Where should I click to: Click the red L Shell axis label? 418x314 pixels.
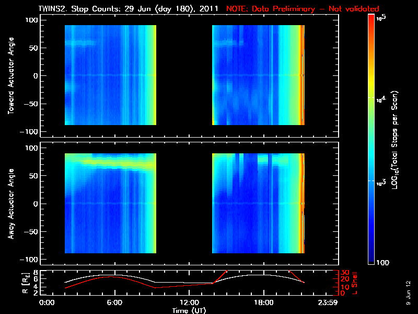pyautogui.click(x=354, y=283)
